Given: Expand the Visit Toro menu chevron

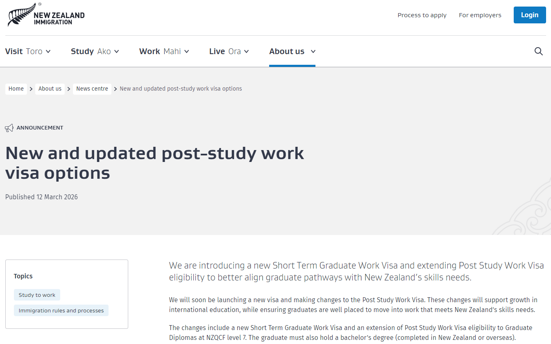Looking at the screenshot, I should pyautogui.click(x=48, y=52).
